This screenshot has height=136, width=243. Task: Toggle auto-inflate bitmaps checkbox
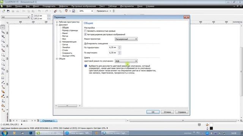[85, 34]
